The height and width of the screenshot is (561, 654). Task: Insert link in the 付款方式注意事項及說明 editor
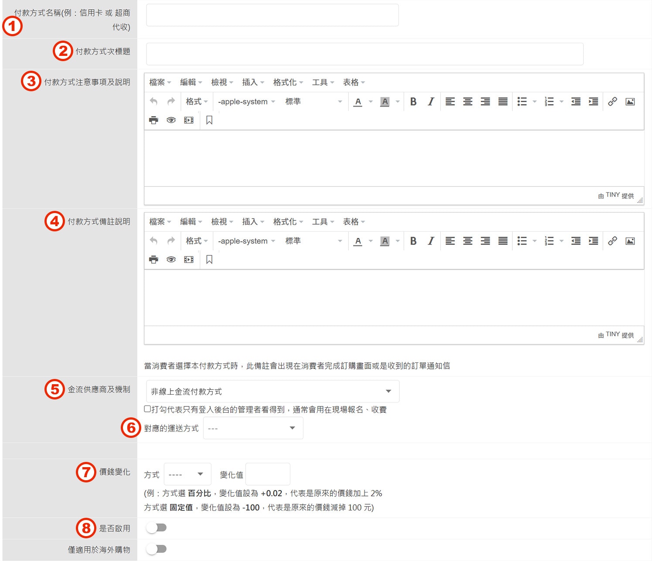(612, 102)
